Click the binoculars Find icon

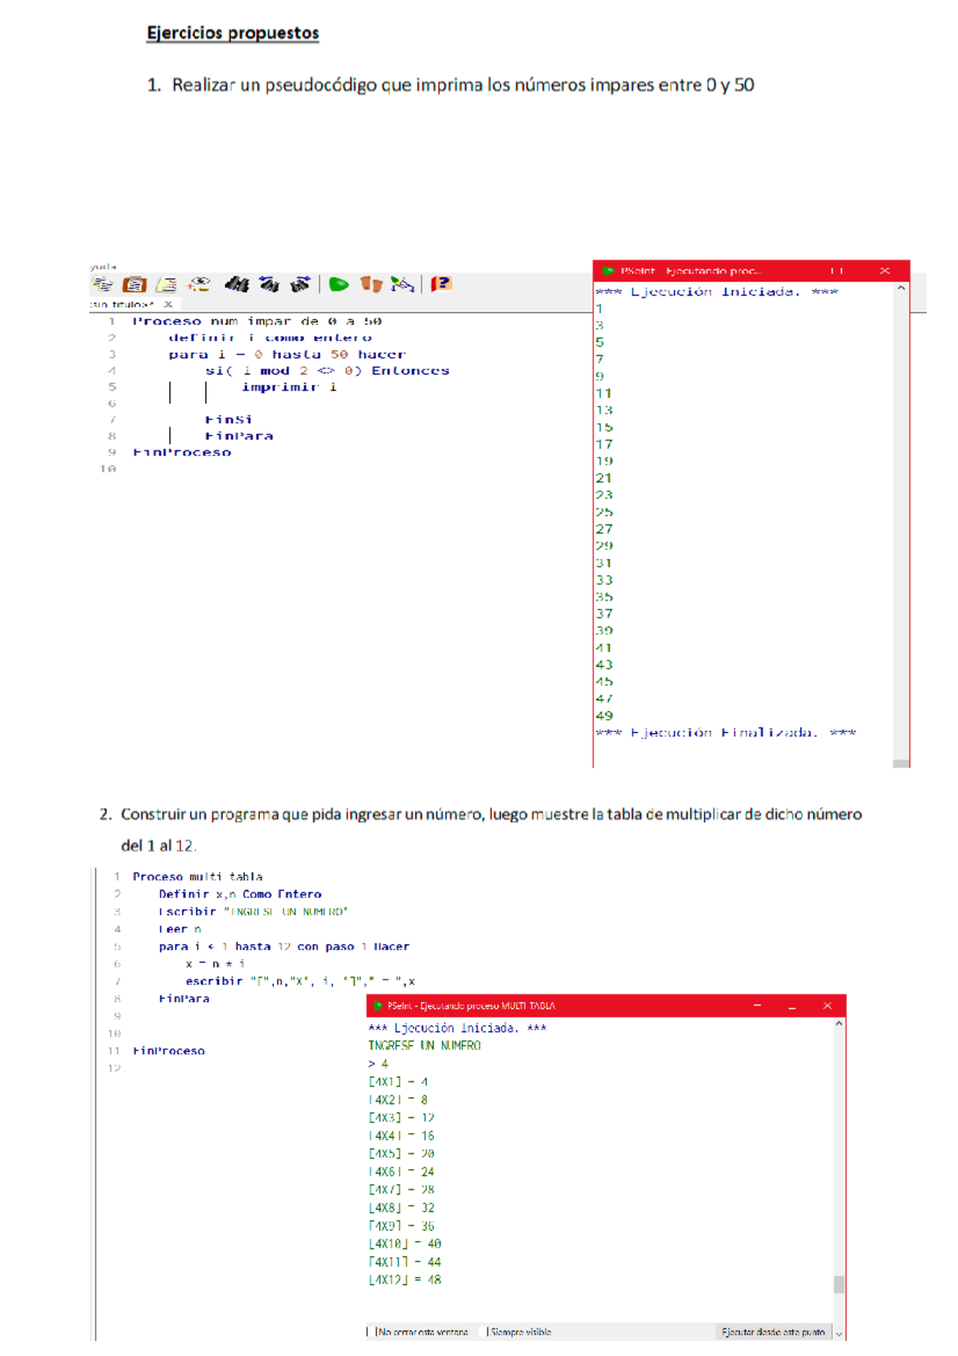(x=236, y=284)
